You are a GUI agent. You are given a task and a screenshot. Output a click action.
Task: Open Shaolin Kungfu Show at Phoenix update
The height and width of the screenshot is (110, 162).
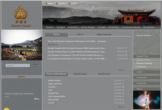[20, 94]
